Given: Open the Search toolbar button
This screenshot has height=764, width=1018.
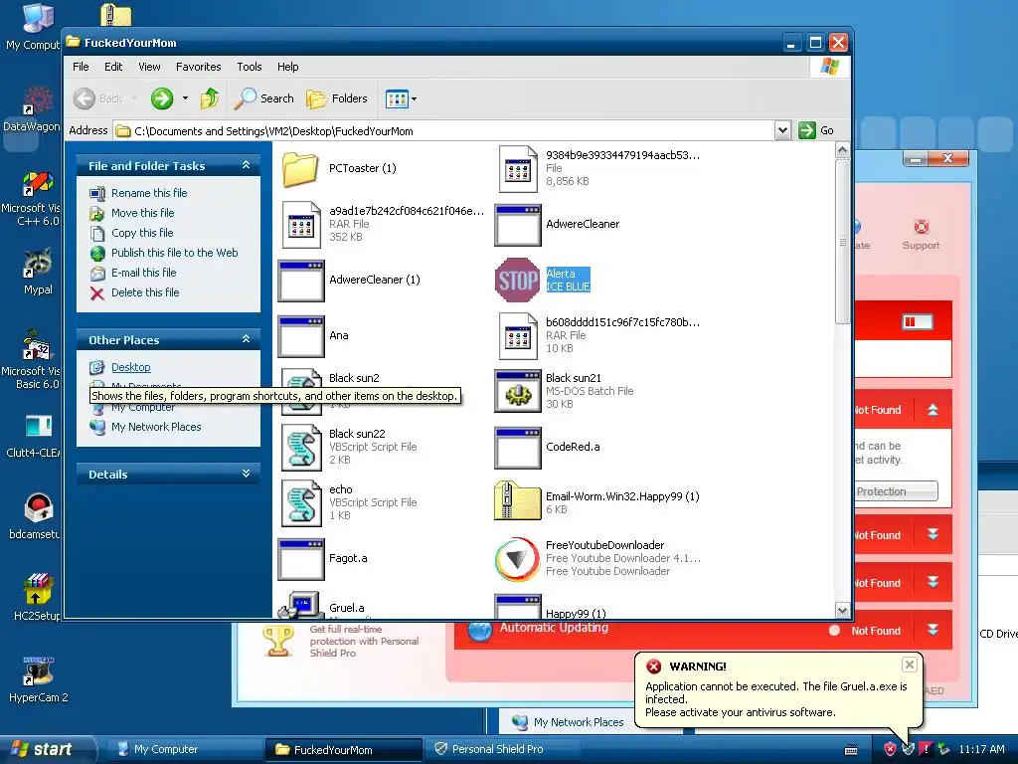Looking at the screenshot, I should pyautogui.click(x=264, y=98).
